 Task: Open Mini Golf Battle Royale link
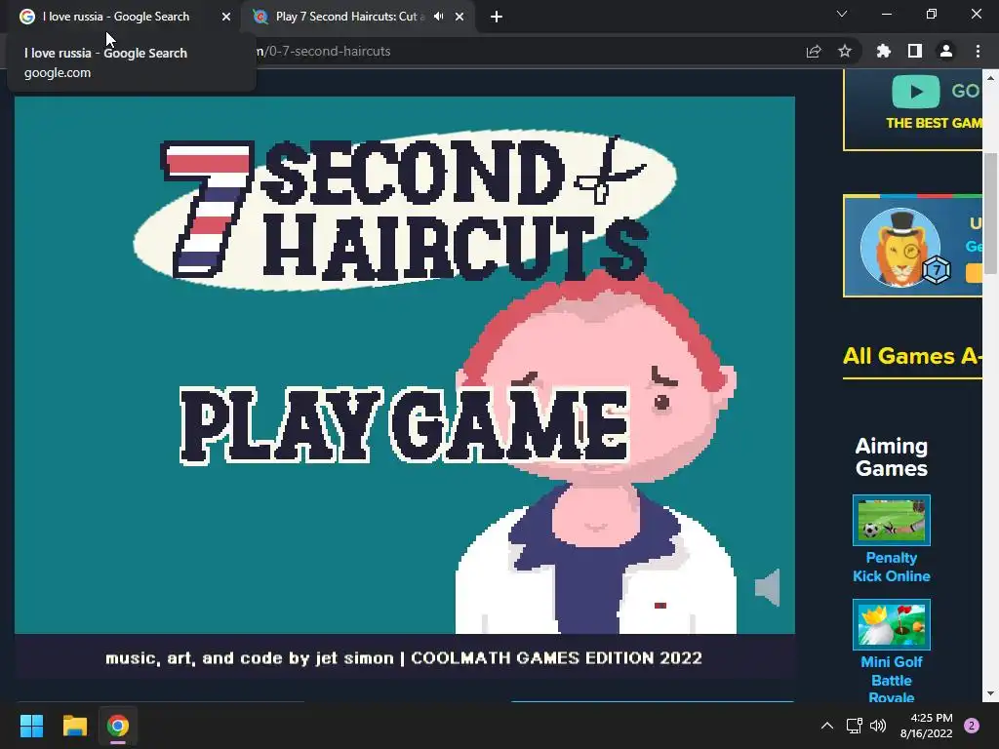[x=892, y=680]
